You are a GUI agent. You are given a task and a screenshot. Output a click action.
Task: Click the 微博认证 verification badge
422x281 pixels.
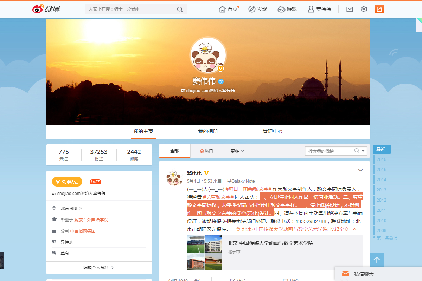67,182
